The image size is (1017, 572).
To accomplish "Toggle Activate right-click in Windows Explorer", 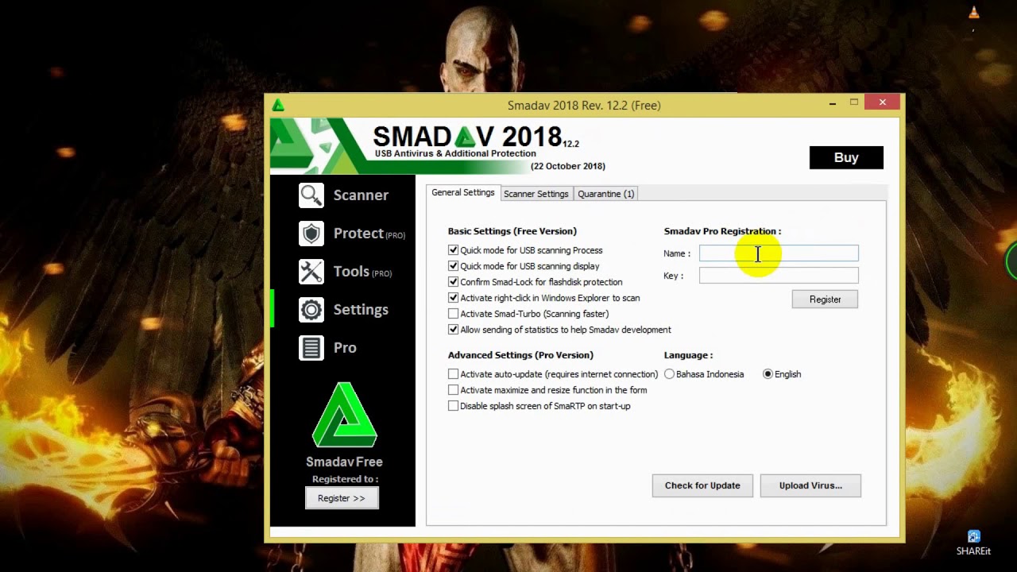I will tap(453, 298).
